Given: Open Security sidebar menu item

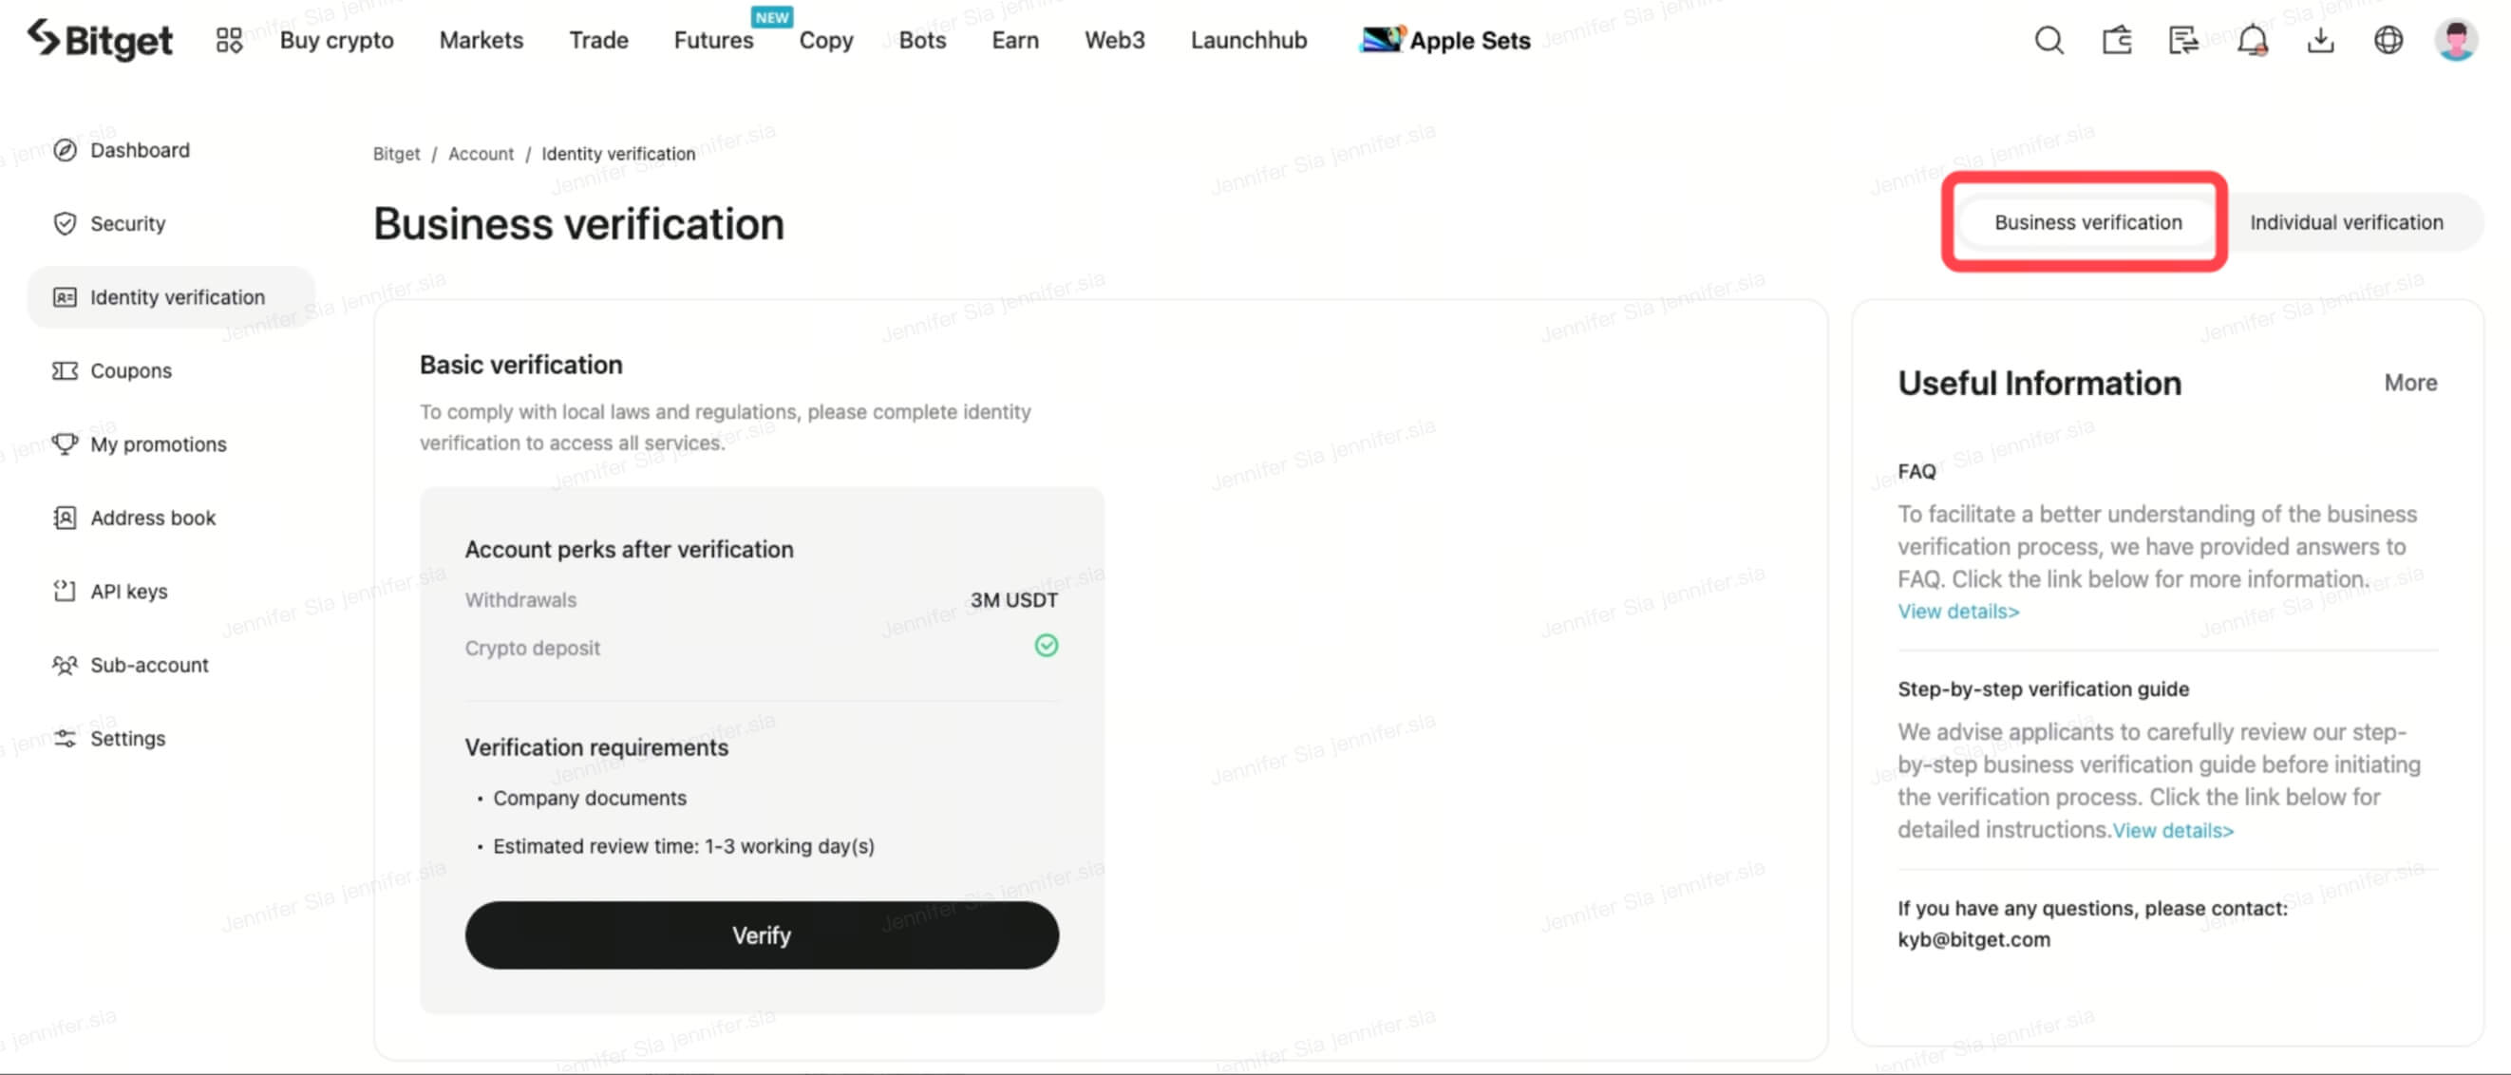Looking at the screenshot, I should (126, 222).
